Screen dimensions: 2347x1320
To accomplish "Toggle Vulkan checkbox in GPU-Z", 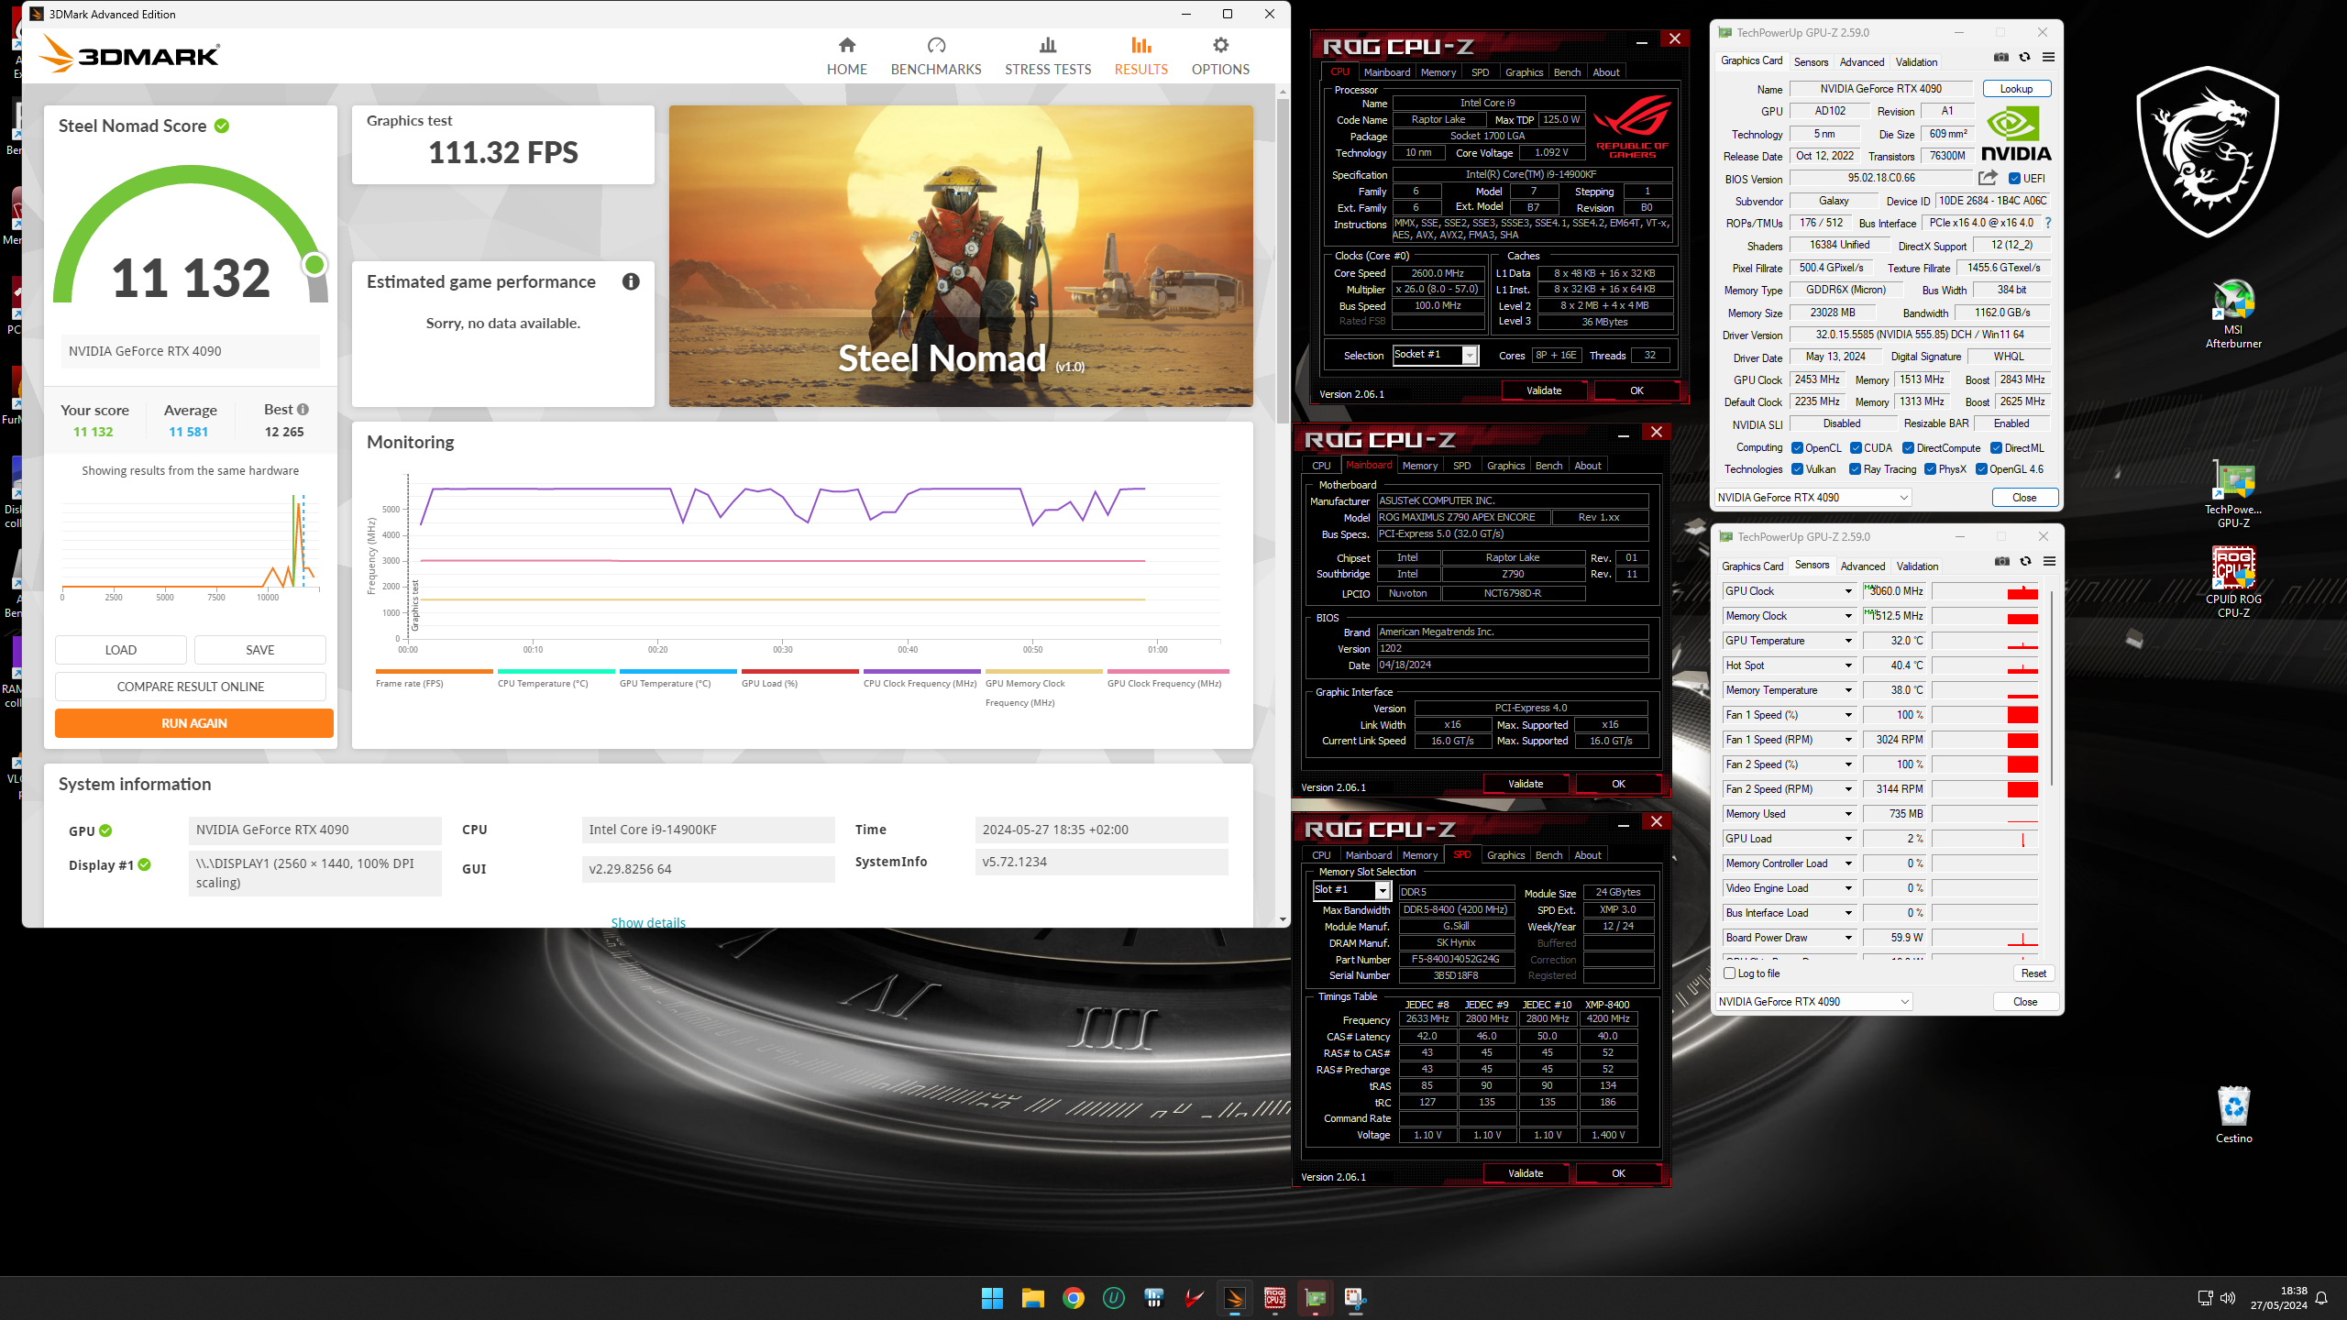I will [x=1798, y=469].
